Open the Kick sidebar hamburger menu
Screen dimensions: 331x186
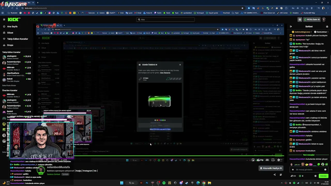(x=4, y=19)
